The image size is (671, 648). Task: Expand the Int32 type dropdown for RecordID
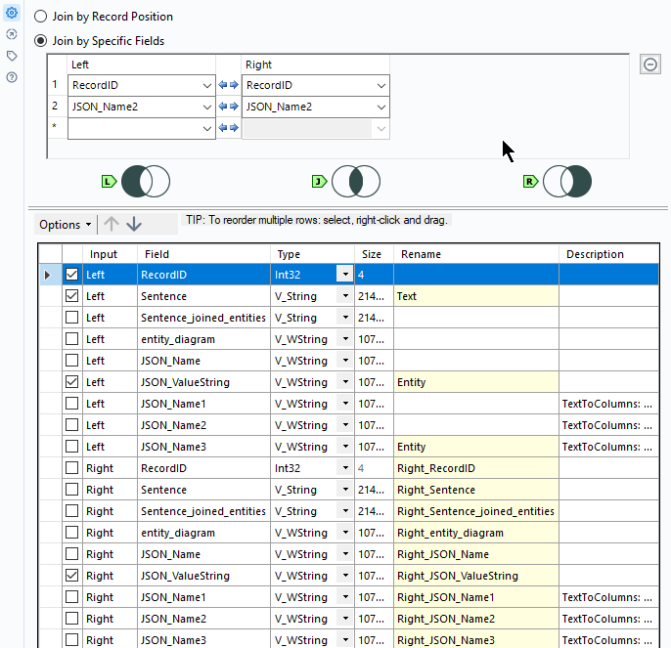tap(345, 276)
